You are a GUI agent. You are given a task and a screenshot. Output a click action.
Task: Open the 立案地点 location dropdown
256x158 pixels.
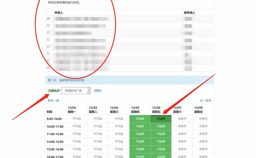76,91
